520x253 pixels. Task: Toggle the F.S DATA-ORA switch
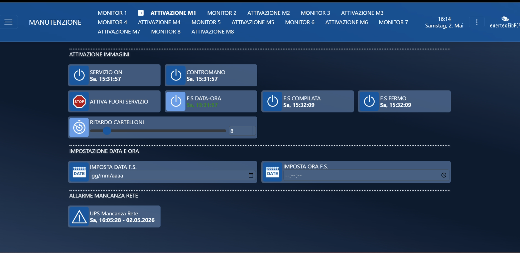[x=176, y=102]
